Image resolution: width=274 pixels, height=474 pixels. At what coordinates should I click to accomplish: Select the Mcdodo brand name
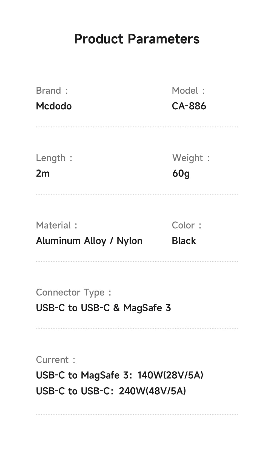coord(54,106)
